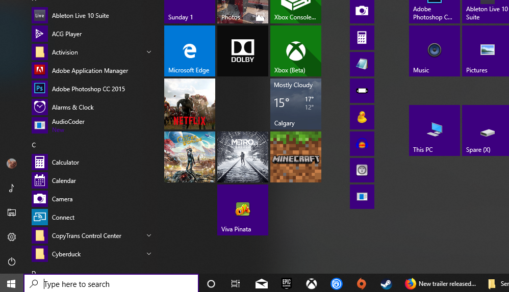Open the Power options button
The width and height of the screenshot is (509, 292).
point(12,261)
